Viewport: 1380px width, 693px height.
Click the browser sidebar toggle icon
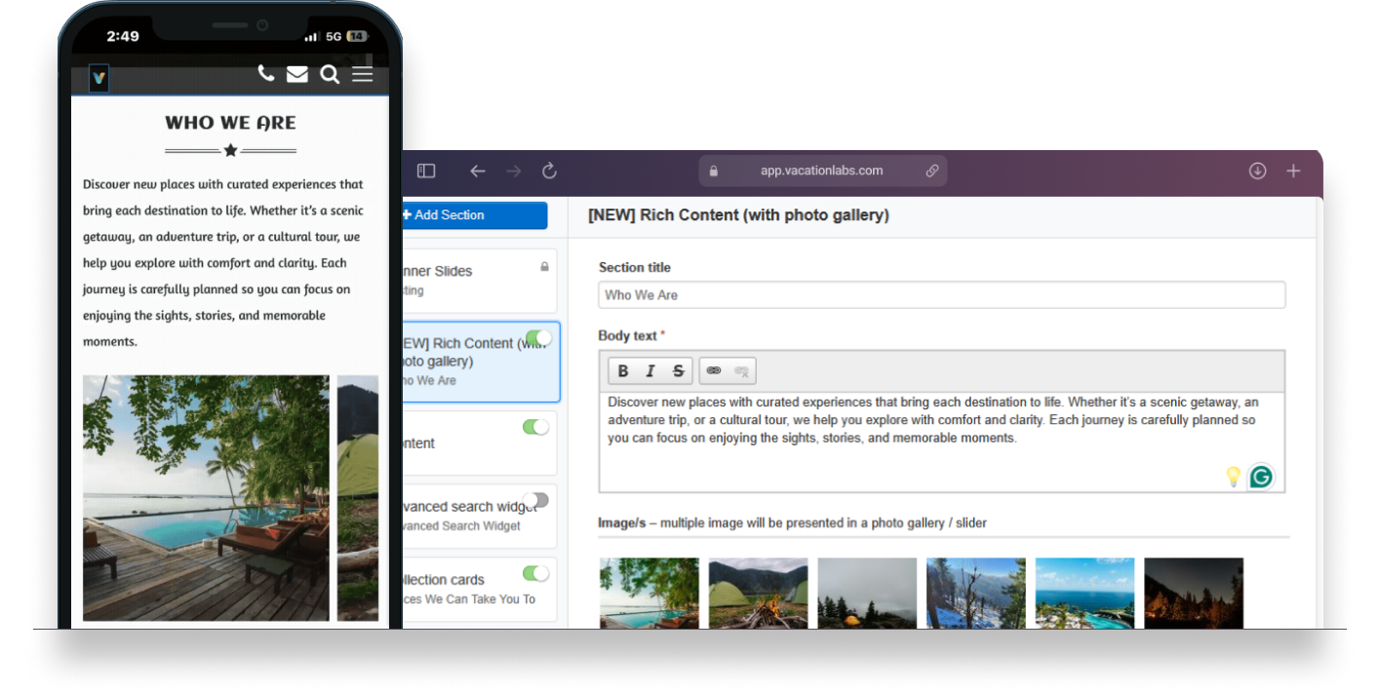pos(426,171)
